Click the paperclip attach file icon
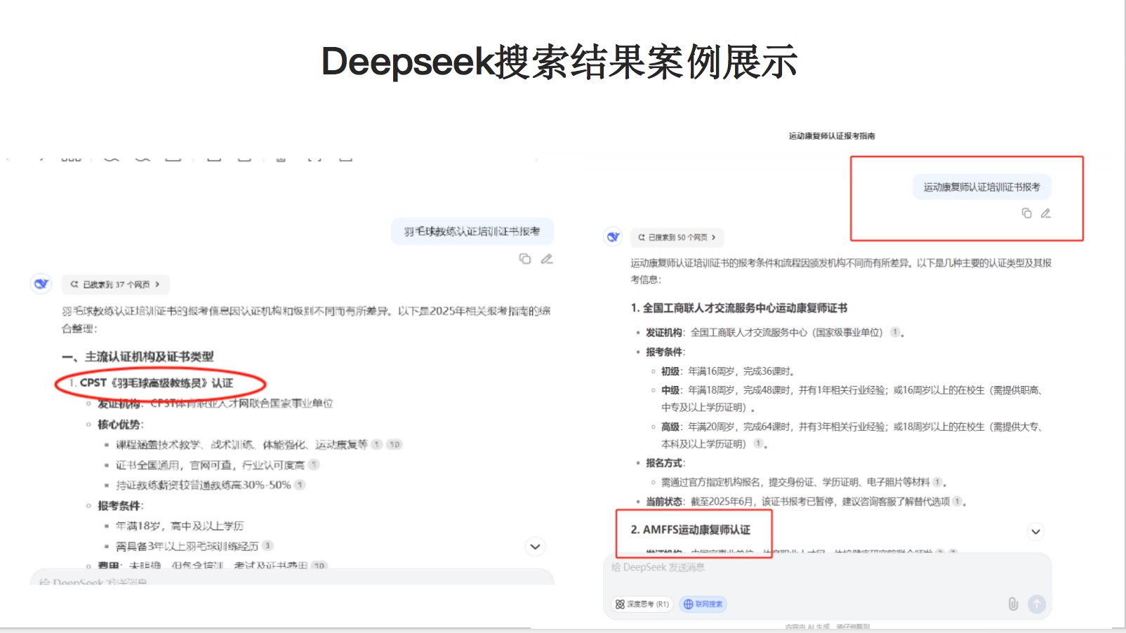Image resolution: width=1126 pixels, height=633 pixels. [1012, 604]
